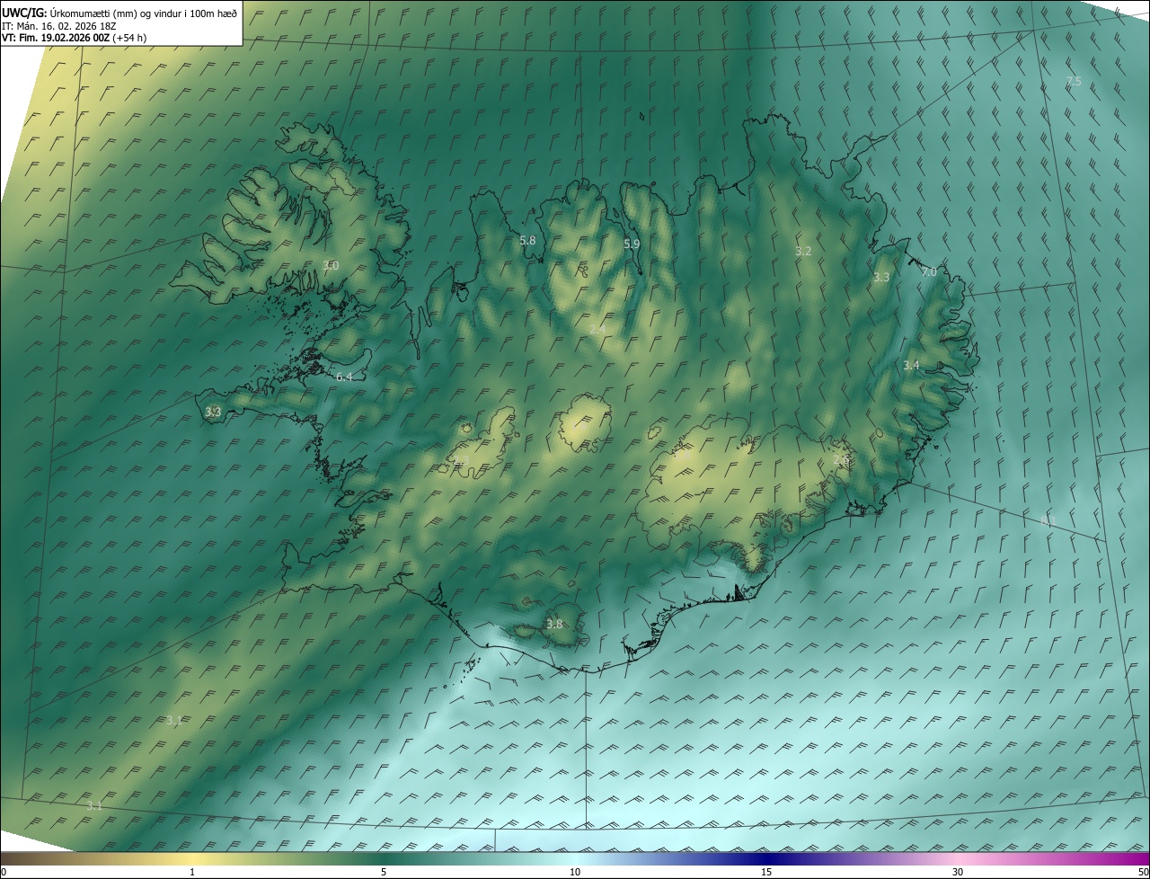
Task: Click the 8.1 value label offshore southeast
Action: (1048, 521)
